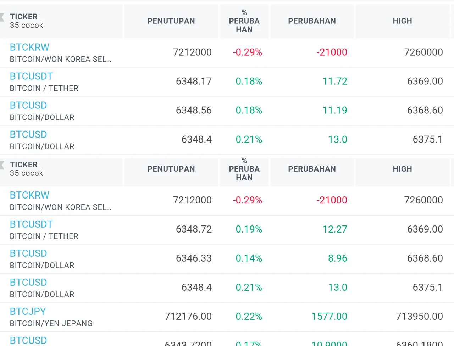Sort by % PERUBAHAN header in upper table
This screenshot has width=454, height=346.
point(244,21)
